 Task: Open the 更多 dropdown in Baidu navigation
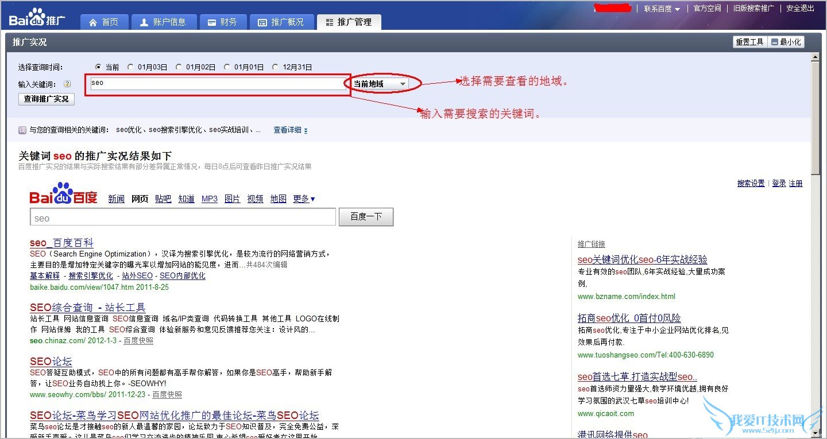pyautogui.click(x=304, y=199)
